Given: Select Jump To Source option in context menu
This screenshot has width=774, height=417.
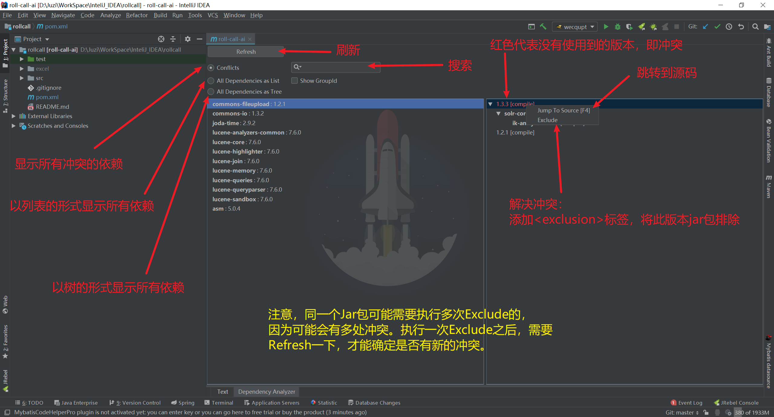Looking at the screenshot, I should tap(563, 110).
